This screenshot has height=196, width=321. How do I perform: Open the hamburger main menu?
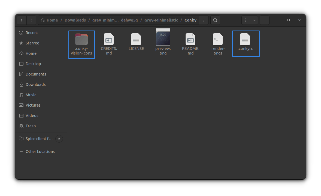pyautogui.click(x=264, y=20)
